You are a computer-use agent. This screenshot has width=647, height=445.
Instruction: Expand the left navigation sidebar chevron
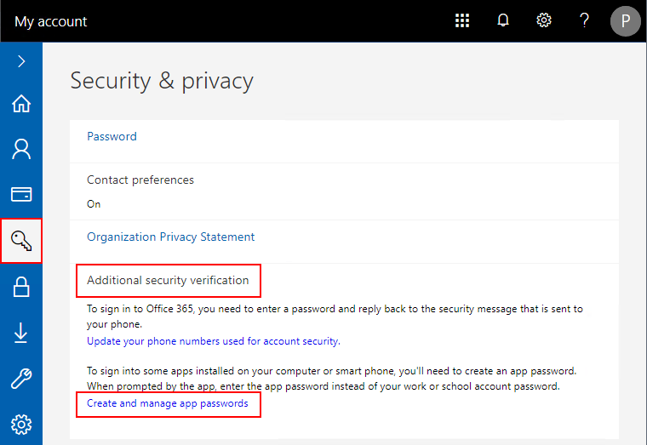pyautogui.click(x=21, y=61)
